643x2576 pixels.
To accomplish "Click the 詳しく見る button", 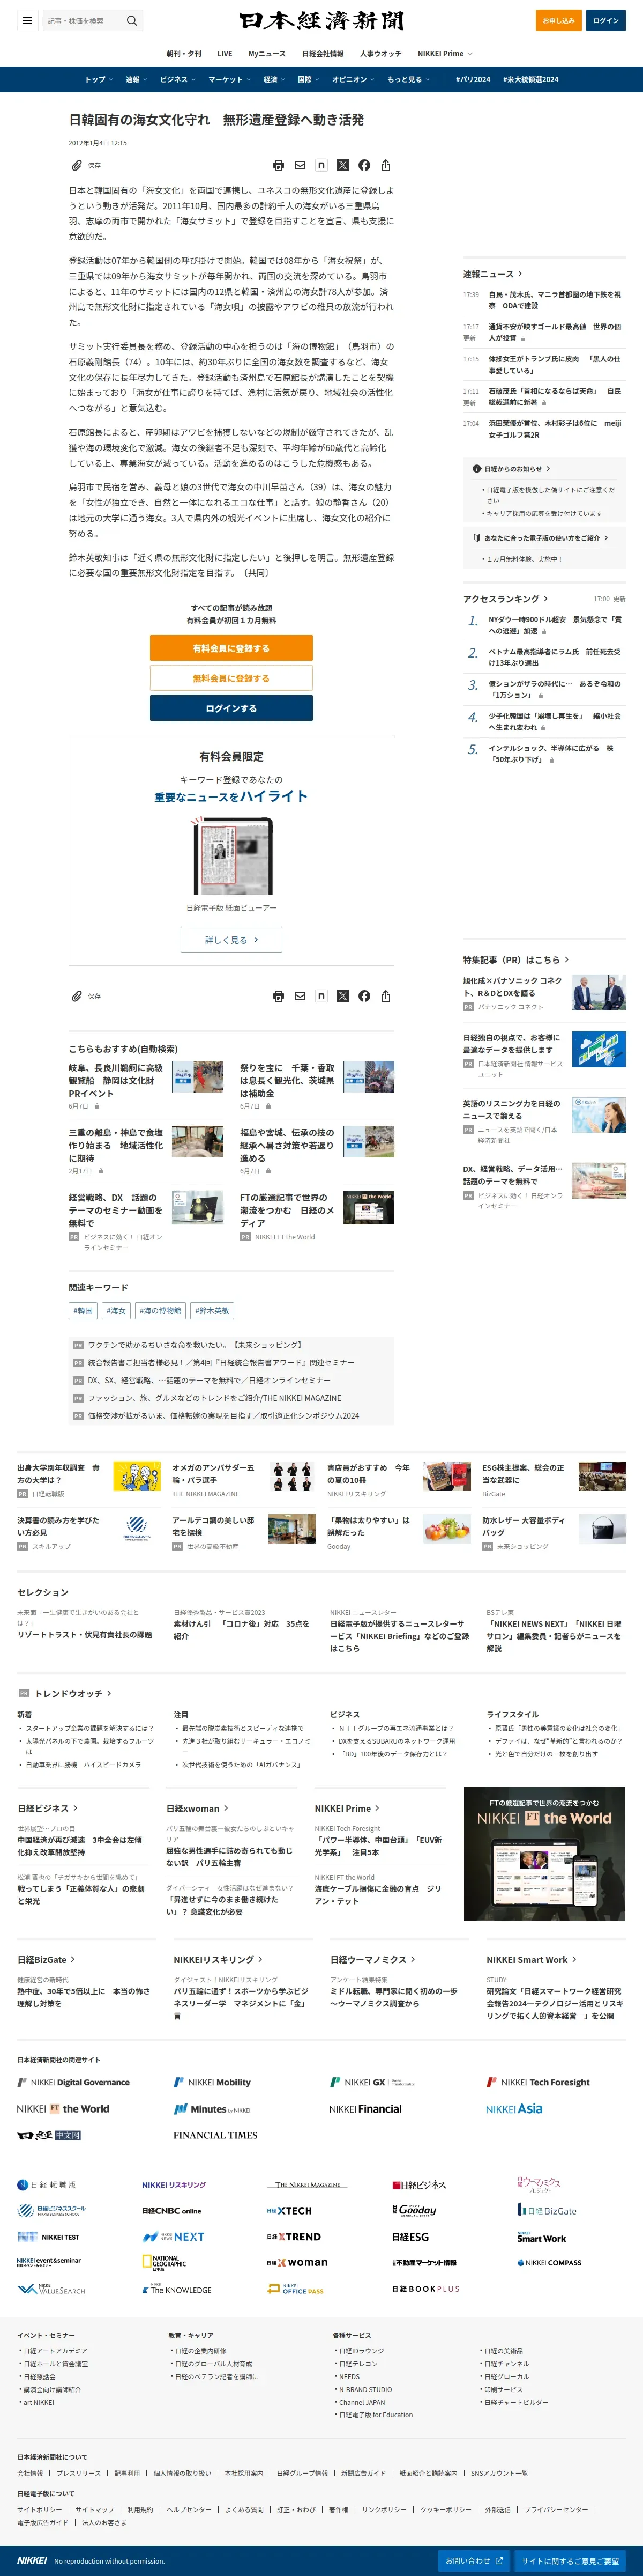I will tap(230, 940).
